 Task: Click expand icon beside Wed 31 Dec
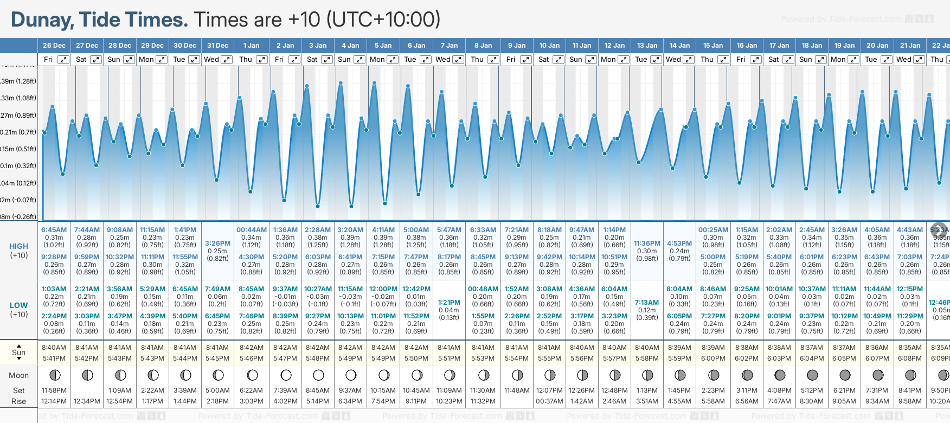point(227,60)
